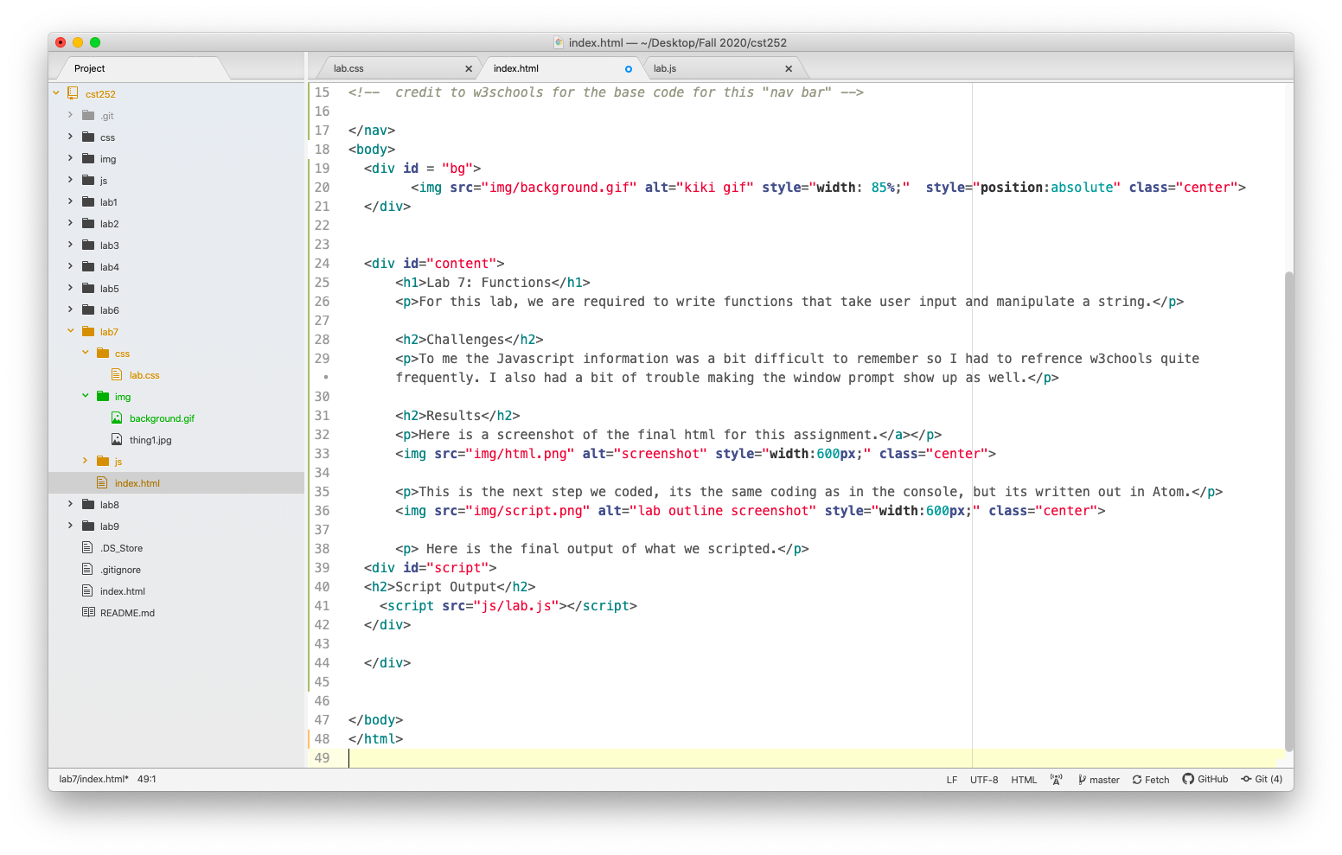
Task: Expand the top-level img folder chevron
Action: point(71,158)
